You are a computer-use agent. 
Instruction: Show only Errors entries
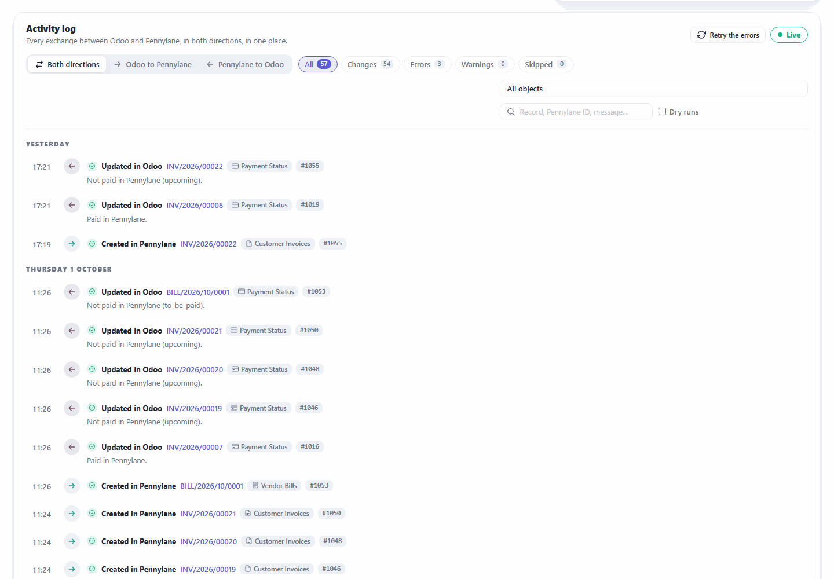click(427, 64)
